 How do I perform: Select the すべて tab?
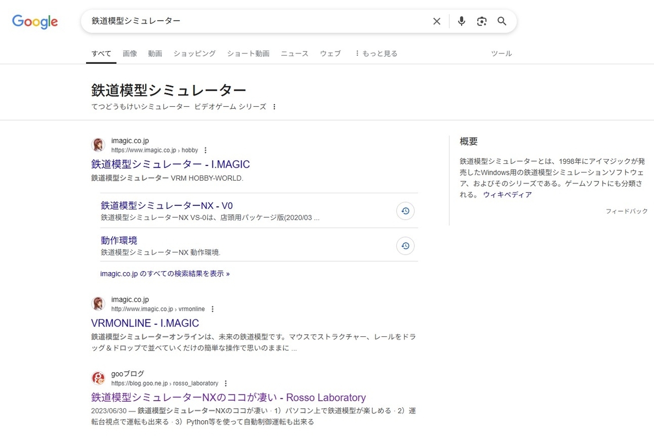click(101, 53)
